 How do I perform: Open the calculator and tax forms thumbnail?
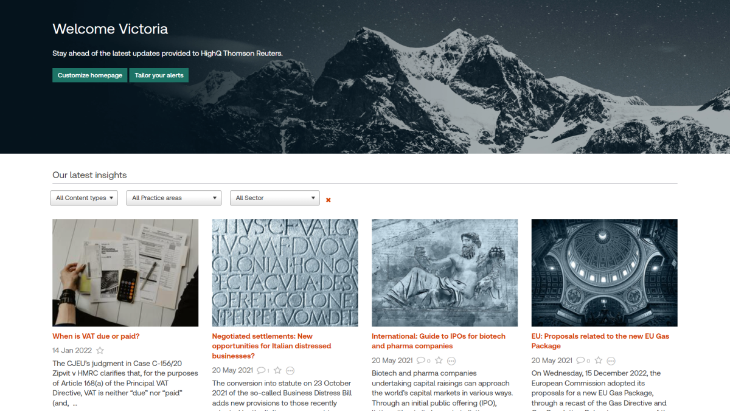[x=125, y=273]
